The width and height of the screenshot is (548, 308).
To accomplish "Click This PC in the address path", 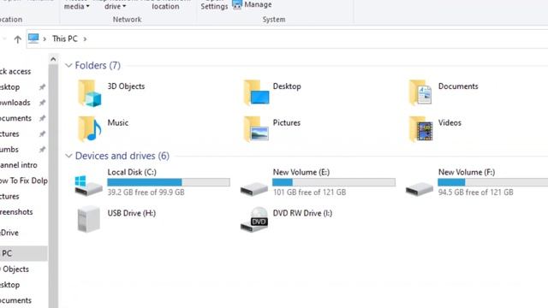I will tap(65, 38).
